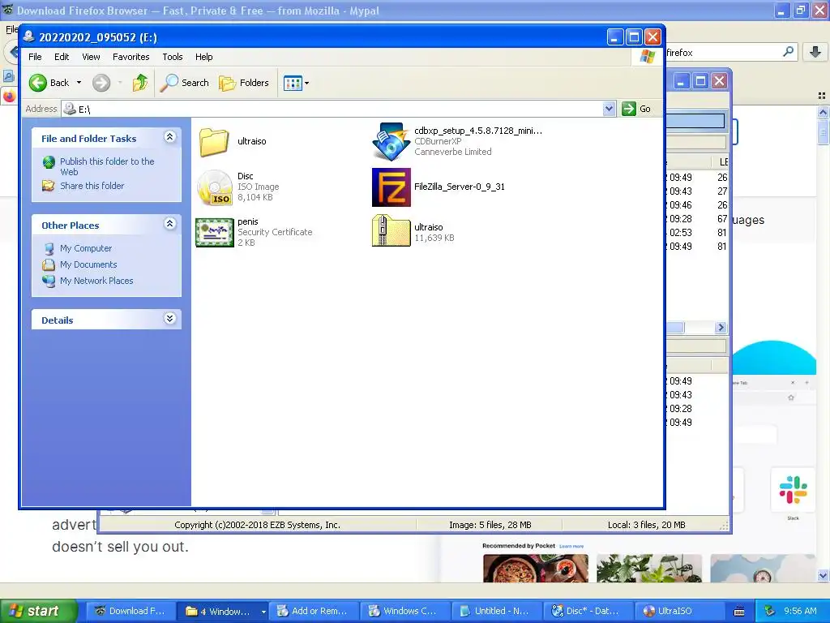Open My Documents link
This screenshot has height=623, width=830.
tap(88, 264)
